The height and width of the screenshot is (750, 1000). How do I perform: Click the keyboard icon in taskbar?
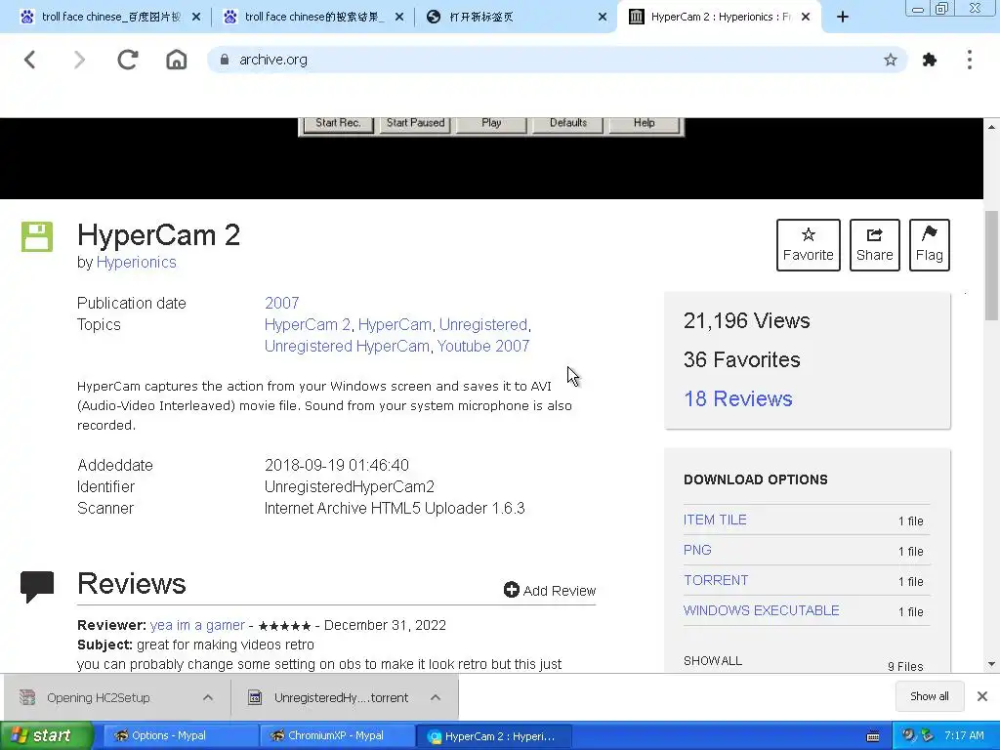click(873, 736)
